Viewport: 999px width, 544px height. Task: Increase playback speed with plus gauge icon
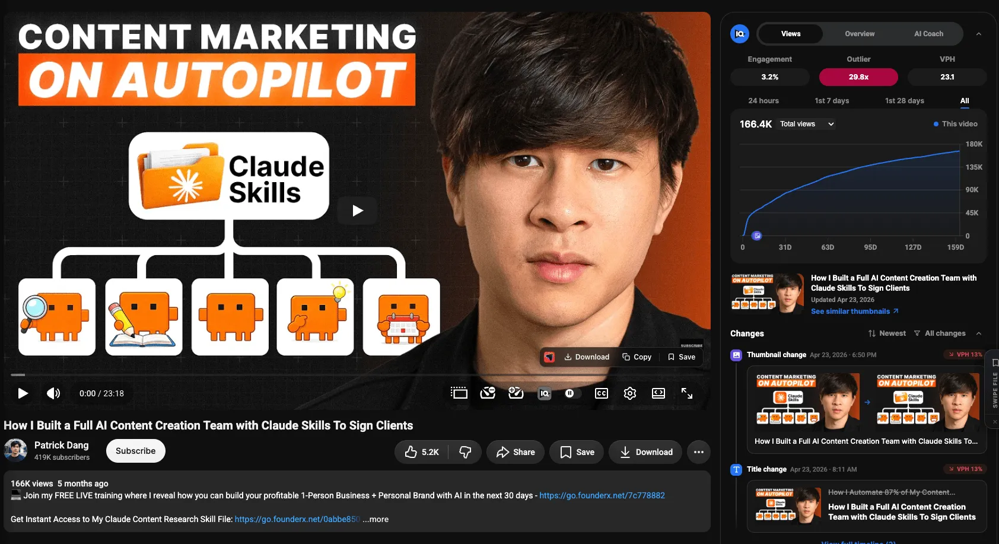click(x=516, y=393)
